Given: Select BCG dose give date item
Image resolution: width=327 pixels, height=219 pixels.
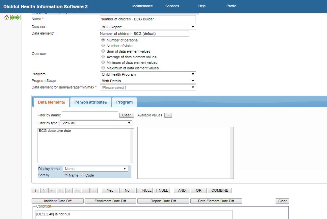Looking at the screenshot, I should coord(55,131).
